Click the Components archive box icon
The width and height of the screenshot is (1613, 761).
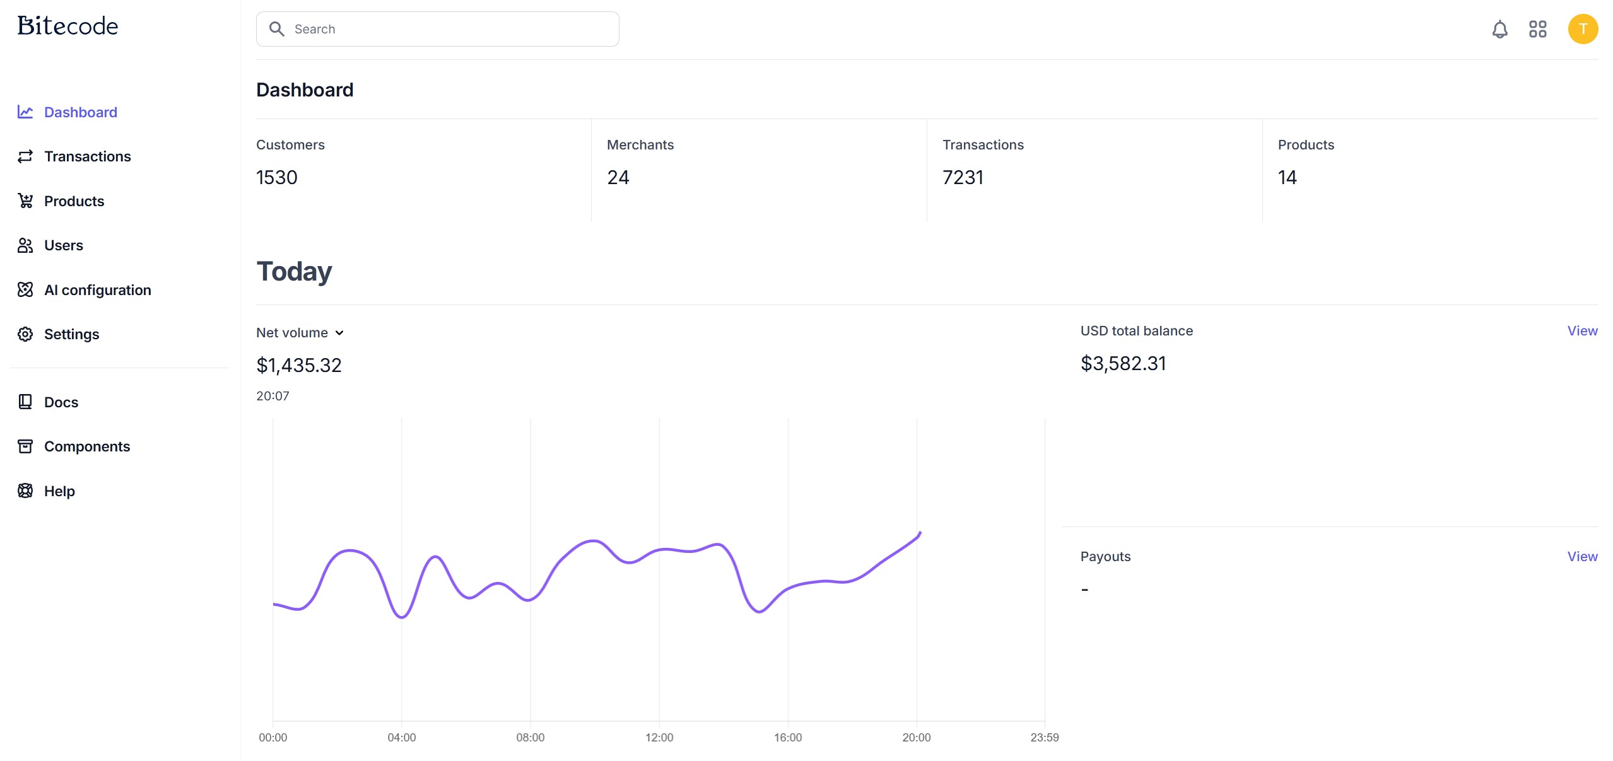coord(25,446)
